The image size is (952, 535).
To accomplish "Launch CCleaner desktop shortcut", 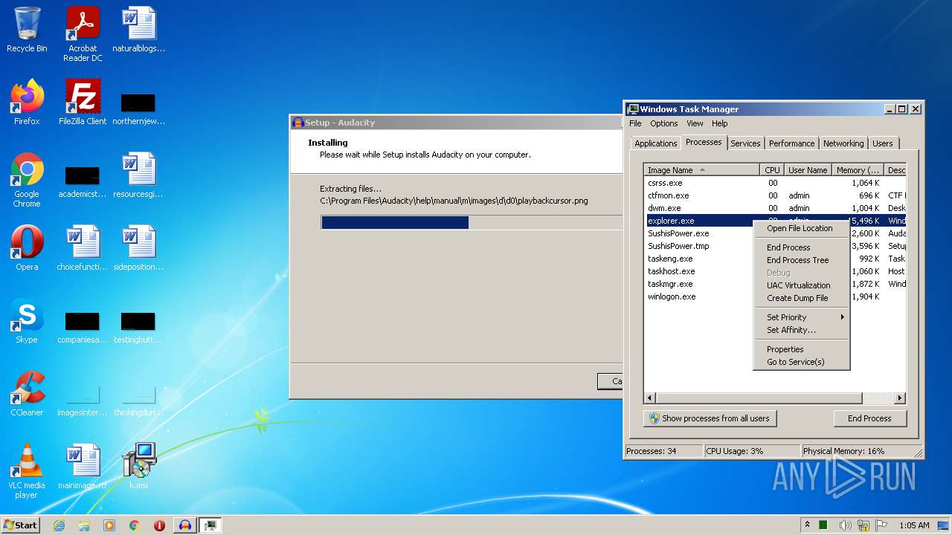I will pos(27,394).
